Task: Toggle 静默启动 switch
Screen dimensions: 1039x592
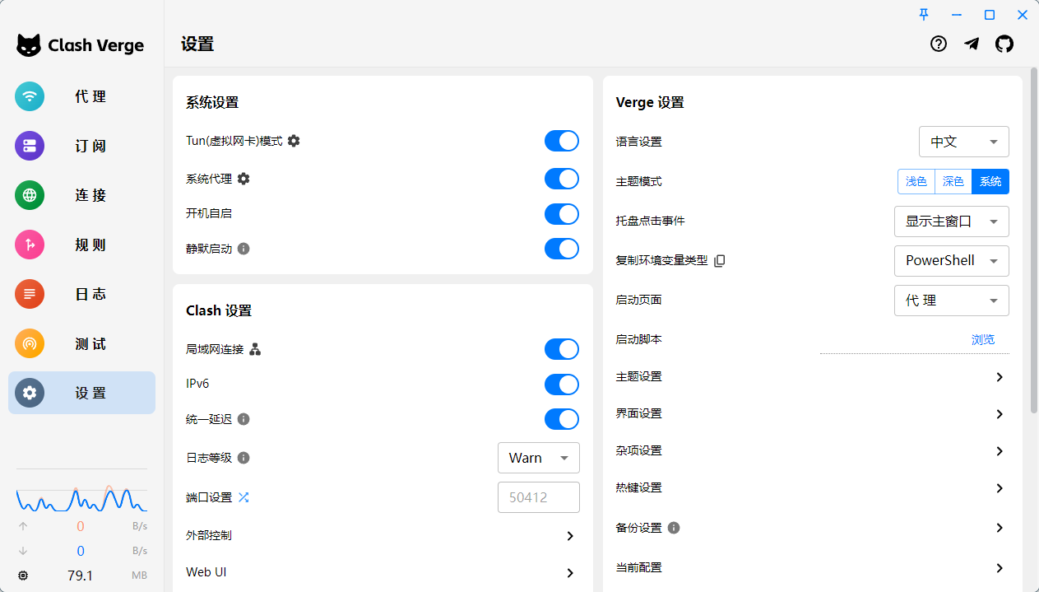Action: coord(562,249)
